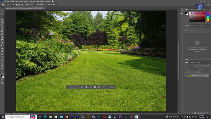The image size is (211, 119).
Task: Reset default foreground and background colors
Action: point(1,74)
